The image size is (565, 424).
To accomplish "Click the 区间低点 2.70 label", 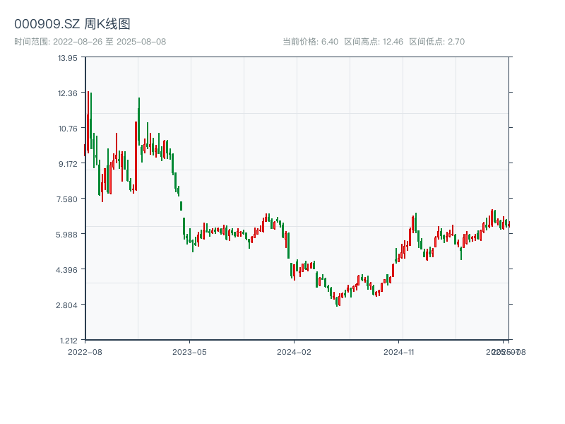I will coord(436,42).
